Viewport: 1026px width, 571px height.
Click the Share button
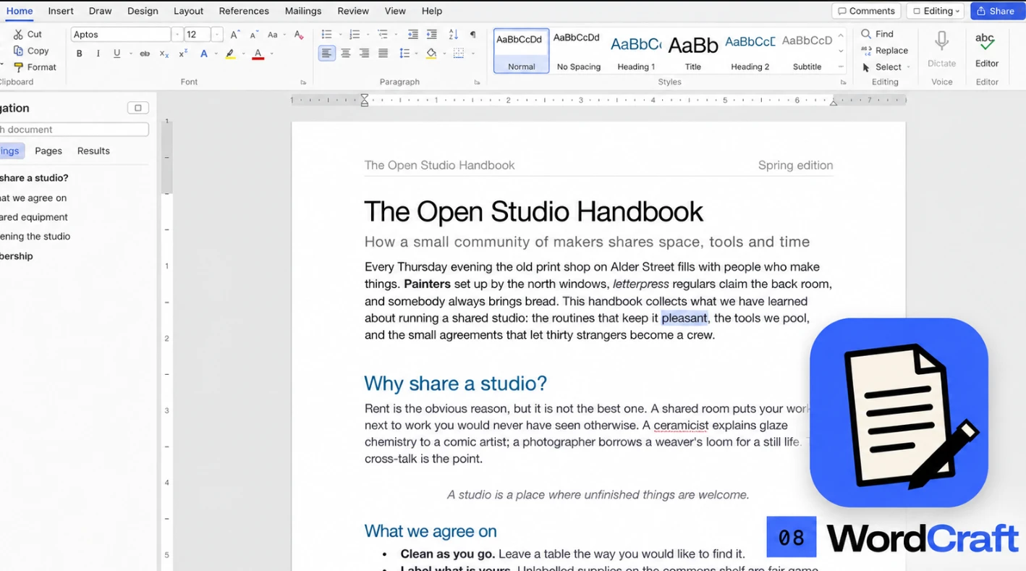pyautogui.click(x=998, y=11)
